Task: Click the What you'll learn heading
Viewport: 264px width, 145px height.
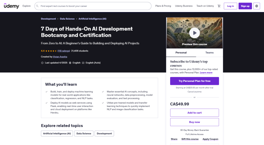Action: [61, 85]
